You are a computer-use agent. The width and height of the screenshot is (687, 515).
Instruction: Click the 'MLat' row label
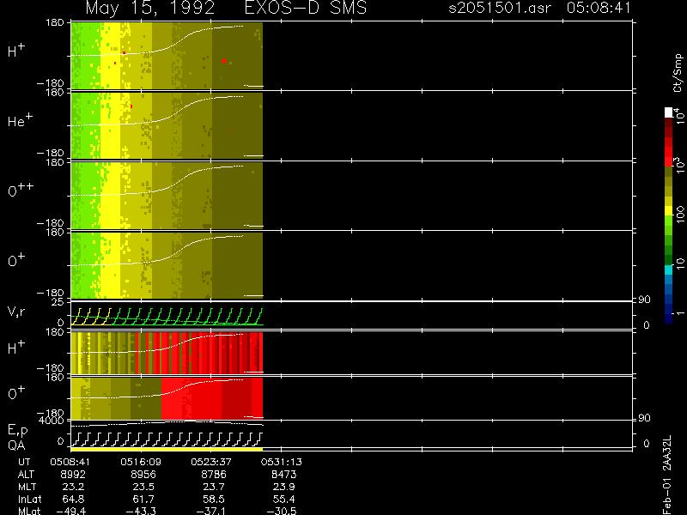tap(29, 511)
